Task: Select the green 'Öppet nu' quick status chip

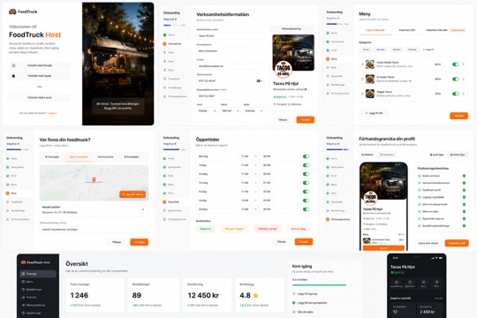Action: (206, 229)
